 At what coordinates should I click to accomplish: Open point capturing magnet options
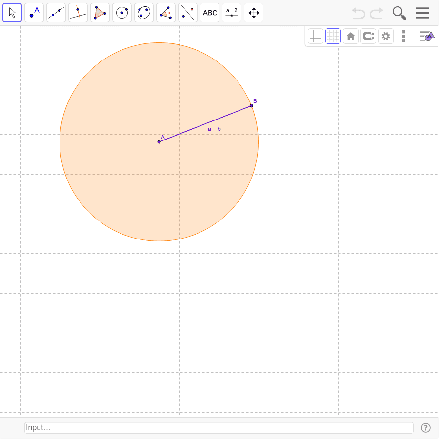tap(368, 36)
